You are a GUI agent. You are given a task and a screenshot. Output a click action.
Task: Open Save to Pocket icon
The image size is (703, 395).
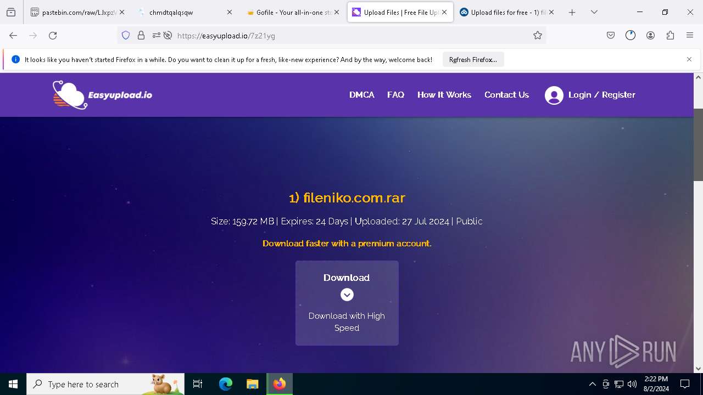click(611, 36)
